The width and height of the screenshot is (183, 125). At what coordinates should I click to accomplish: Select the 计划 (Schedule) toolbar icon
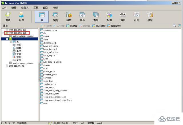click(136, 17)
